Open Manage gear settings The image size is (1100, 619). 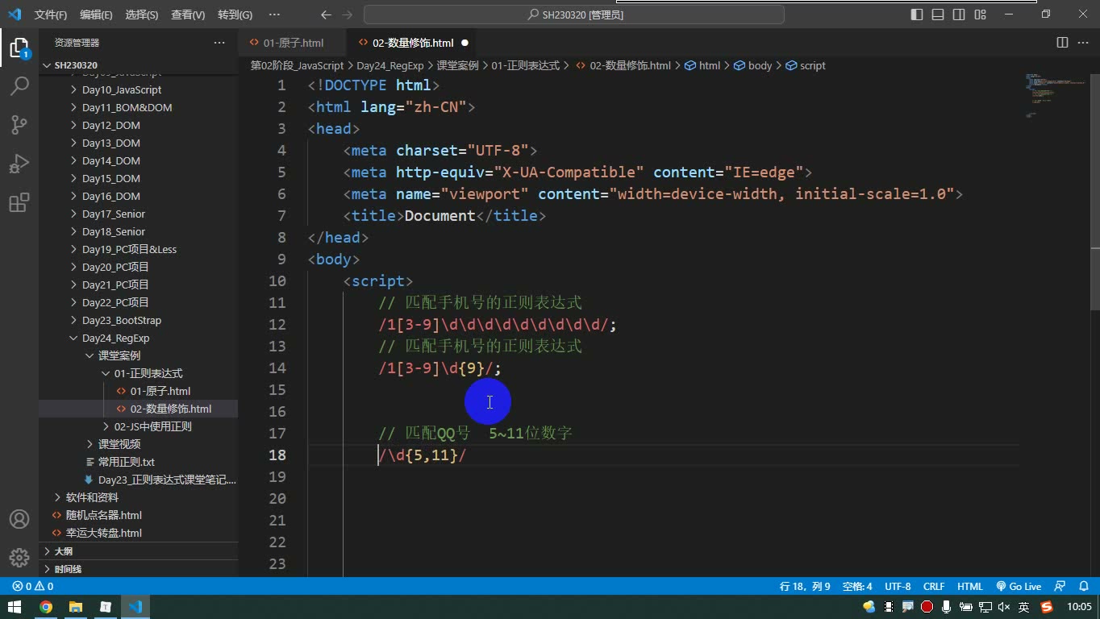tap(19, 558)
